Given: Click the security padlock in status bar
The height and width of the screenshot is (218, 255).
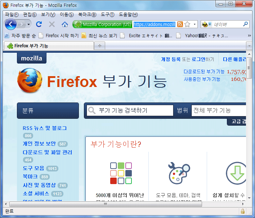Looking at the screenshot, I should tap(243, 211).
